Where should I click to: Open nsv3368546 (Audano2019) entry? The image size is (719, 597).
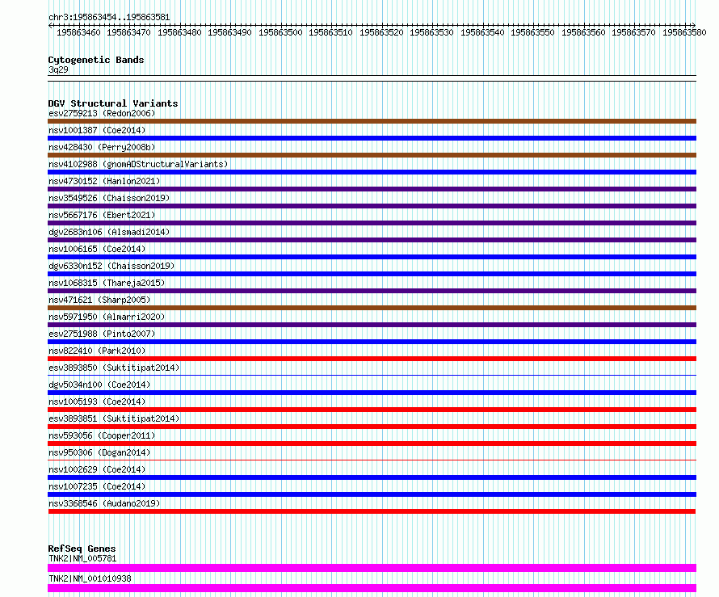[104, 503]
